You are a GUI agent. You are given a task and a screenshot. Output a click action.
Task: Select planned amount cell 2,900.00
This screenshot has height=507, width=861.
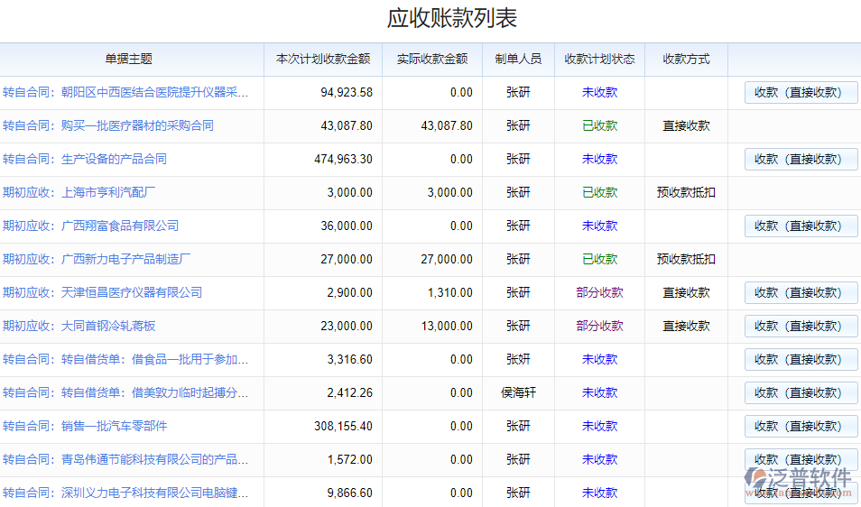pos(350,292)
